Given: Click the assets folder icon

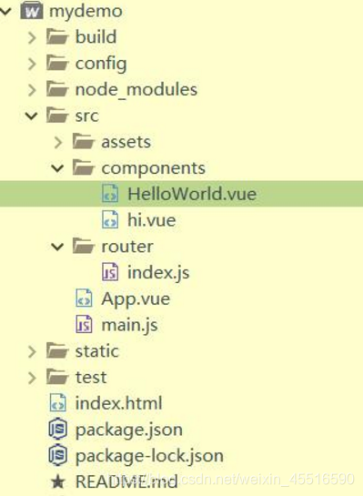Looking at the screenshot, I should [84, 141].
